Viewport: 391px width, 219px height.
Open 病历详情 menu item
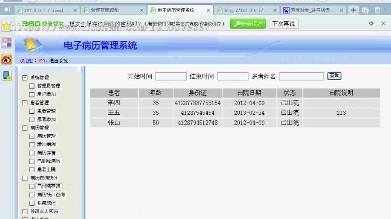point(46,153)
